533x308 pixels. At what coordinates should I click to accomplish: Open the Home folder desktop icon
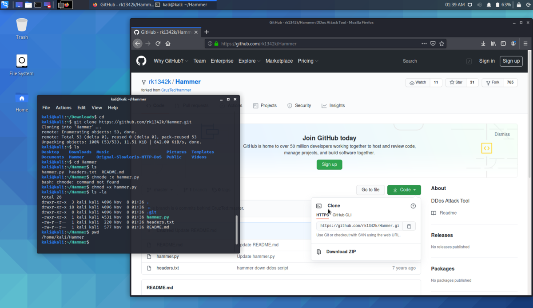[x=22, y=101]
